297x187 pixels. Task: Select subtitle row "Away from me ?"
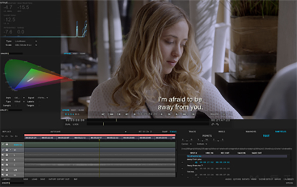pyautogui.click(x=195, y=165)
